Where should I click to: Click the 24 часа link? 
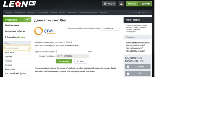point(22,37)
